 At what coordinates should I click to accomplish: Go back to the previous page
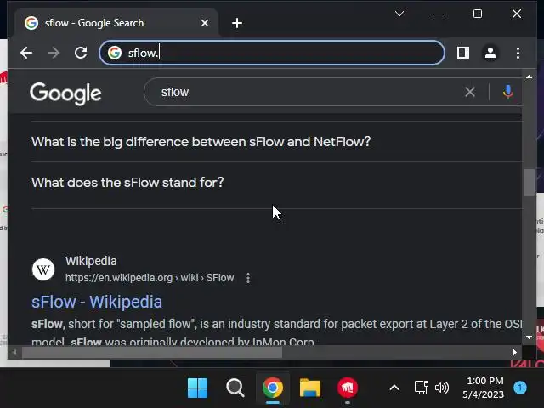pos(26,53)
